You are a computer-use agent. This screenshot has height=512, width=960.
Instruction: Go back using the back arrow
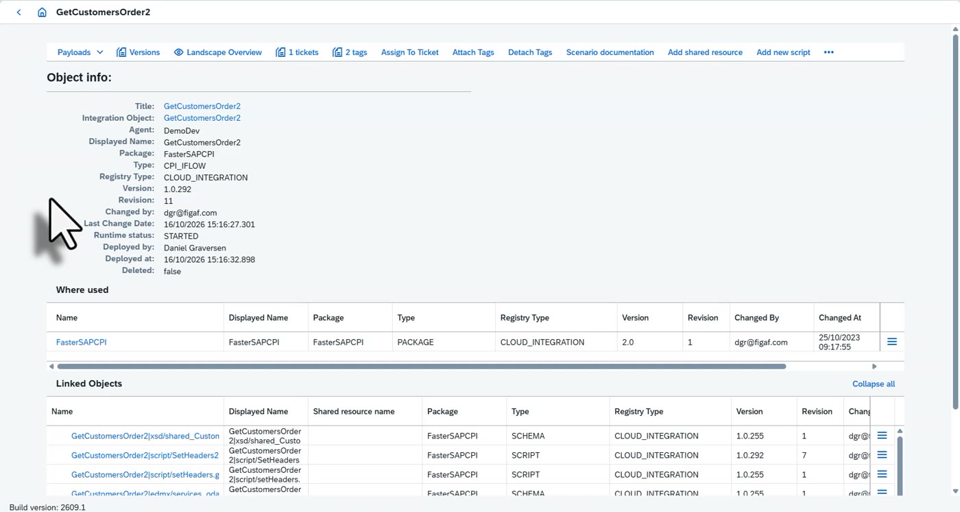click(x=19, y=12)
